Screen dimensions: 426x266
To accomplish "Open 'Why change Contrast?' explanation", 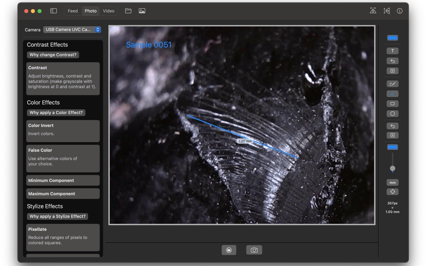I will pyautogui.click(x=52, y=55).
